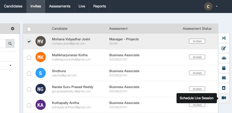Click the MK avatar of Mallikharjunarao Kotha
The height and width of the screenshot is (113, 232).
click(41, 57)
